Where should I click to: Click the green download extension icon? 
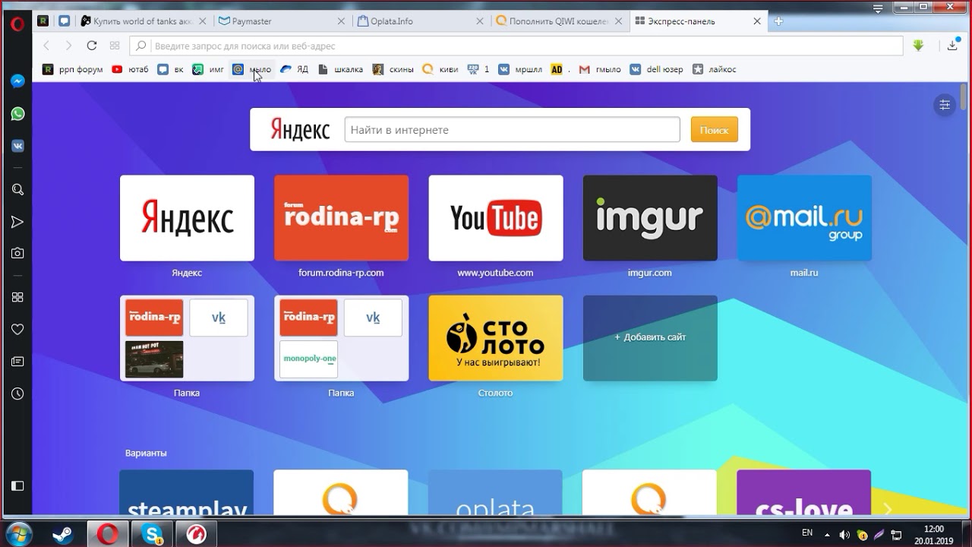pos(918,46)
